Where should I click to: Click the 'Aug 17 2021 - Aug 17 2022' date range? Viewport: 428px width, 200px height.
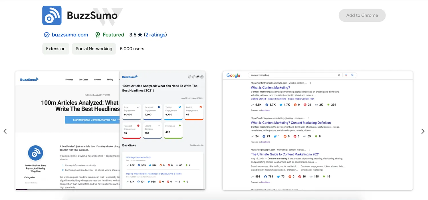pos(192,98)
